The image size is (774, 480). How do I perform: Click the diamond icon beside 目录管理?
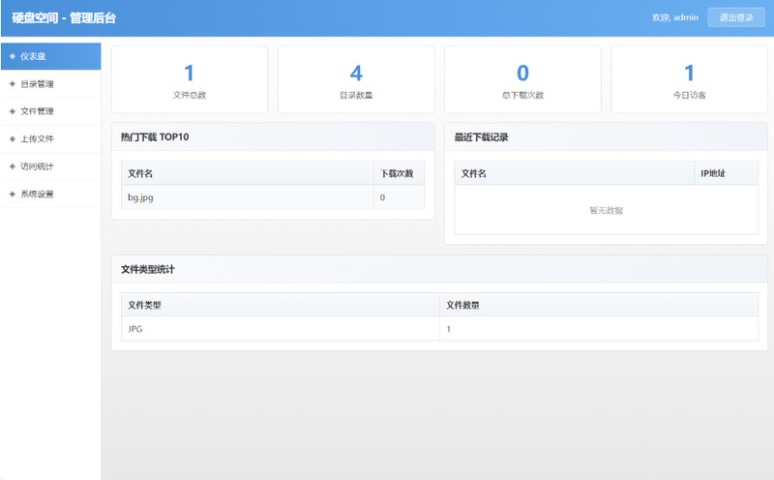(12, 84)
